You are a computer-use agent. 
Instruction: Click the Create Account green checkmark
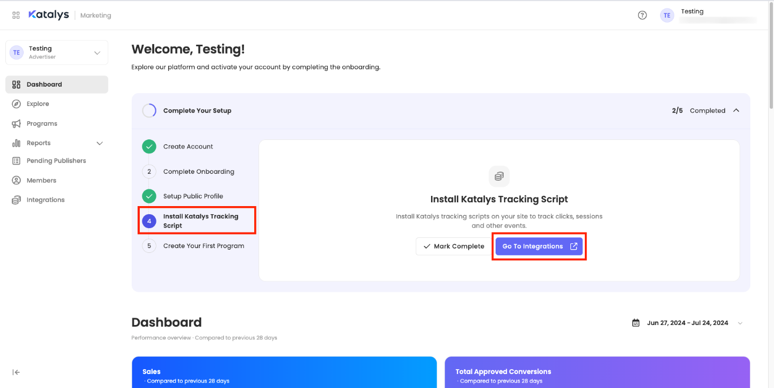pyautogui.click(x=149, y=146)
